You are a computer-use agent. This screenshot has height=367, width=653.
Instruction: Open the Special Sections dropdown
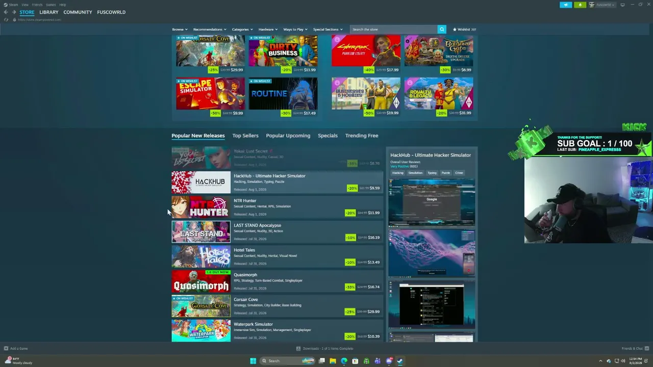[328, 30]
